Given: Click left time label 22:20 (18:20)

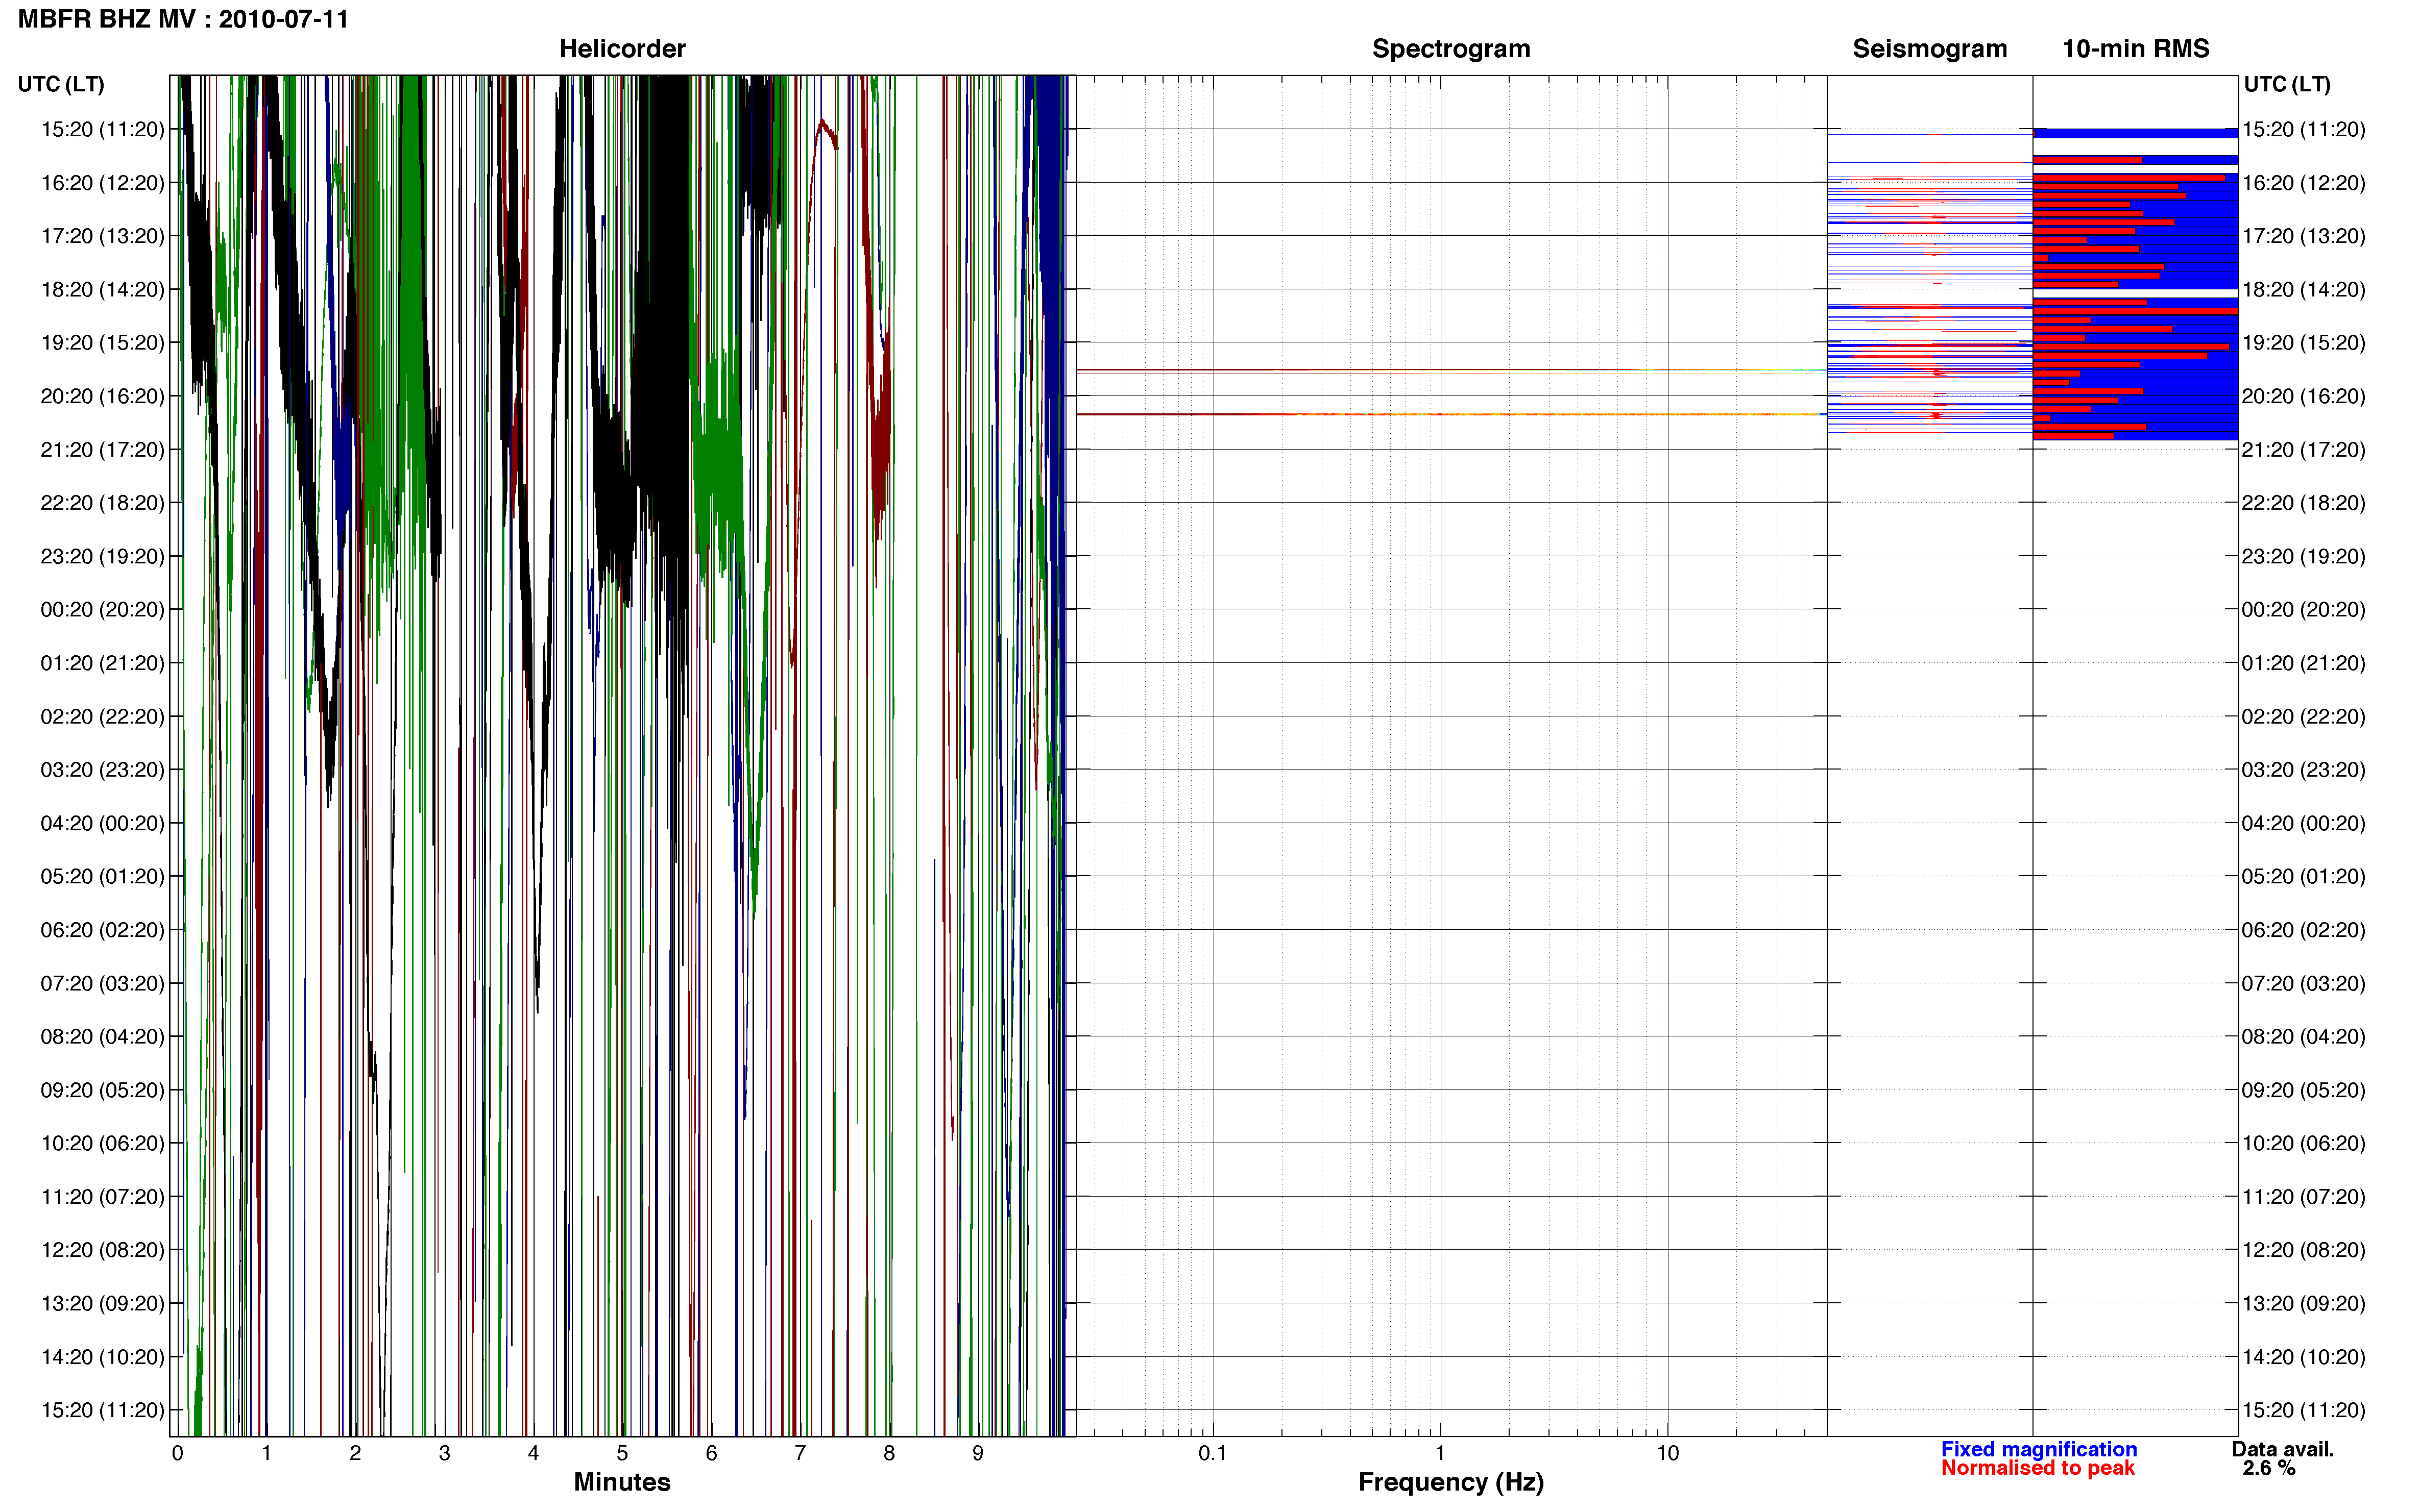Looking at the screenshot, I should pyautogui.click(x=102, y=503).
